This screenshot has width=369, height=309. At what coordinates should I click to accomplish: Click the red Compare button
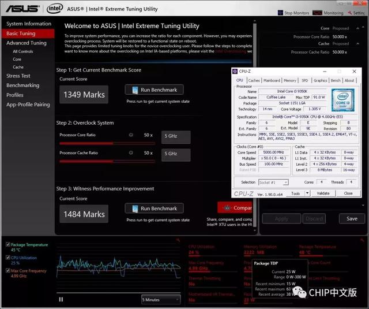(x=235, y=208)
